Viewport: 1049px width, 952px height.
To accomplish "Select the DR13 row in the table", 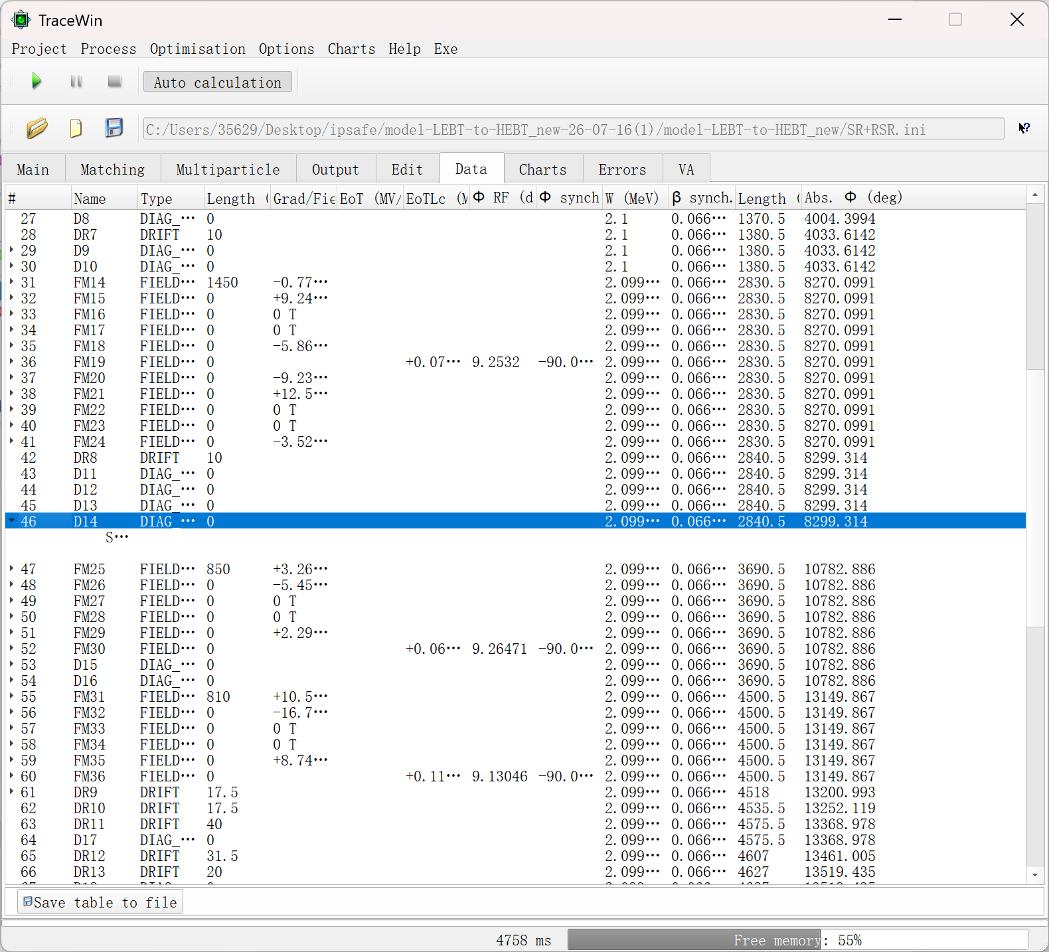I will pyautogui.click(x=515, y=872).
